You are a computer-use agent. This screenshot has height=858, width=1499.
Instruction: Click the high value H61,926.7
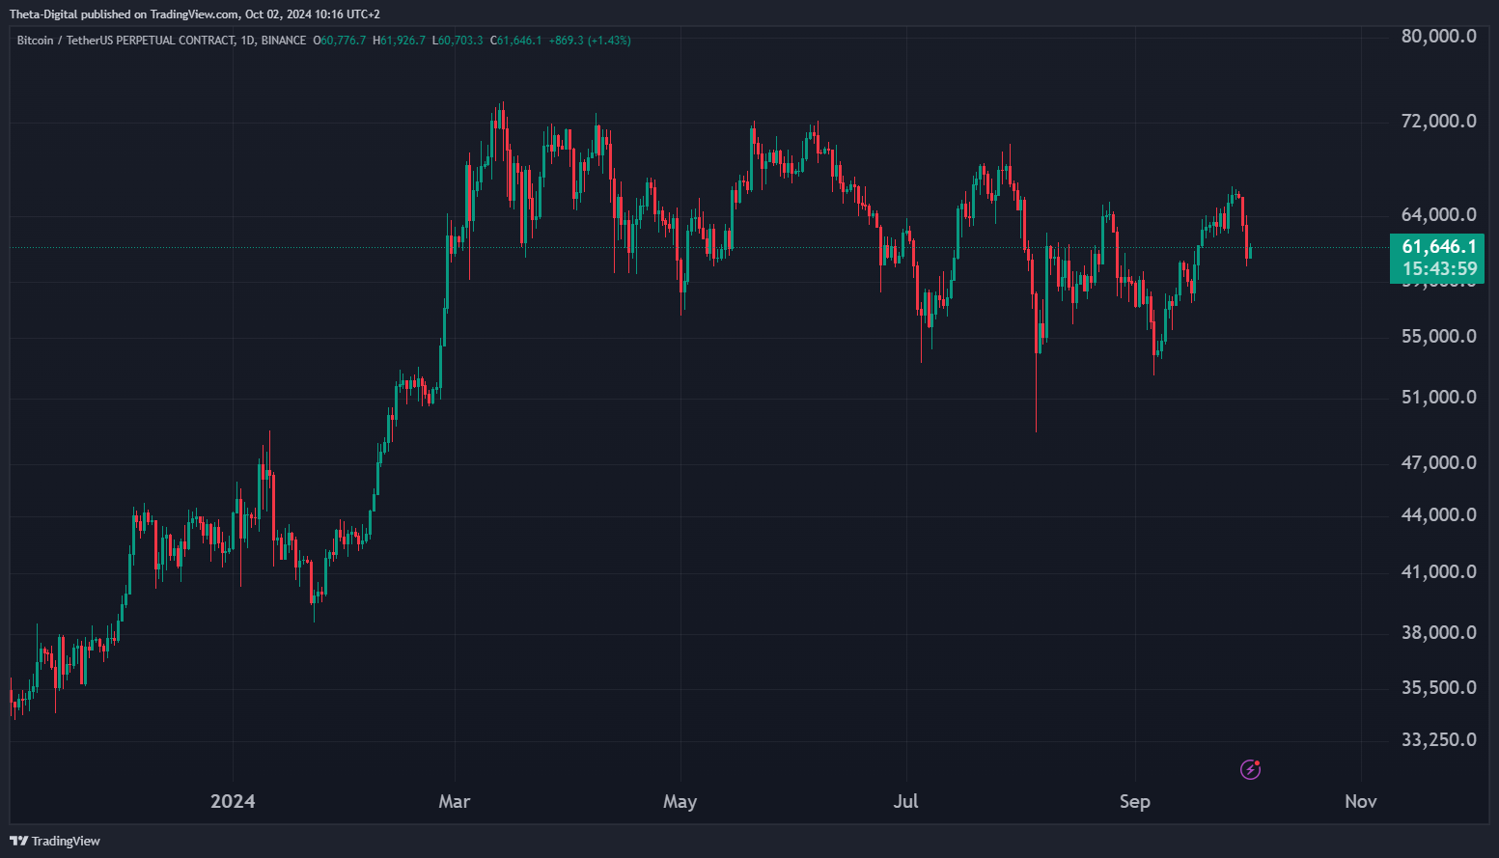[399, 41]
